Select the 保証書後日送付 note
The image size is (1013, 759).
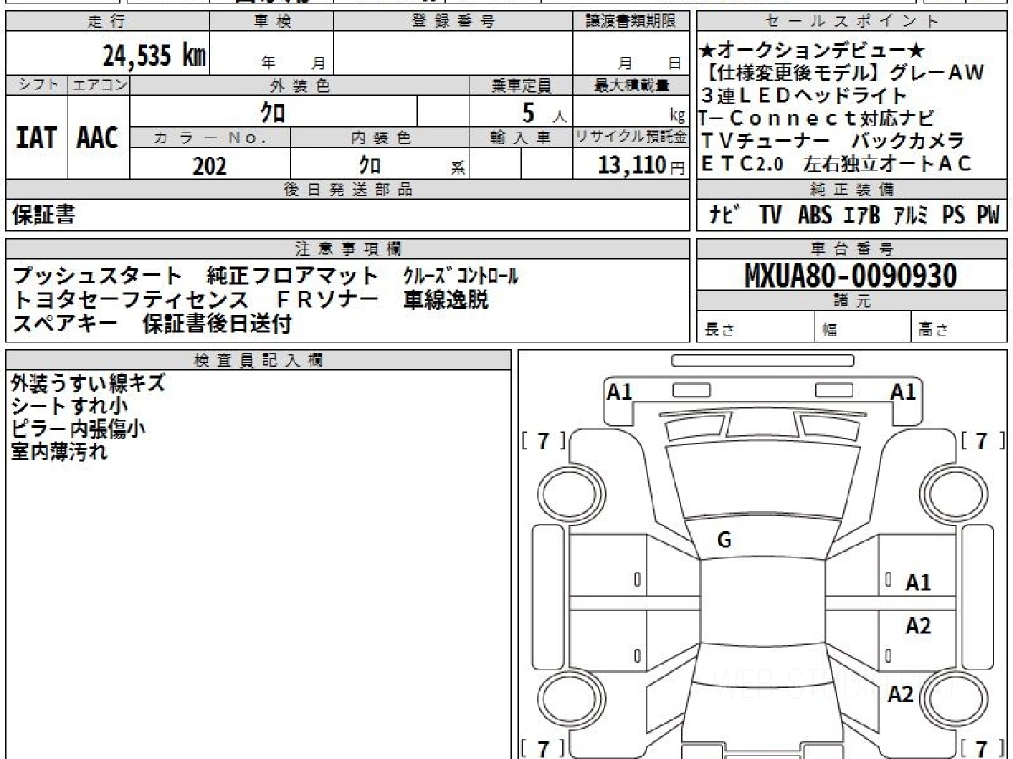(x=217, y=323)
